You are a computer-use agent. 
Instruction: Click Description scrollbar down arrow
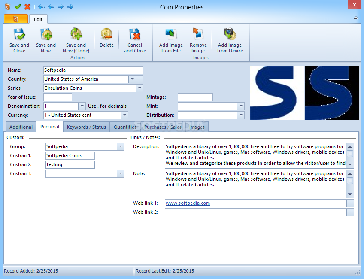click(x=350, y=164)
